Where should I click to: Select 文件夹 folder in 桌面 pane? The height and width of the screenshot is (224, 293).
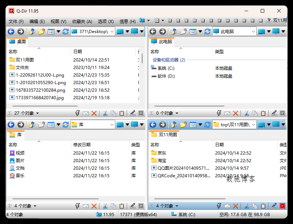[19, 67]
